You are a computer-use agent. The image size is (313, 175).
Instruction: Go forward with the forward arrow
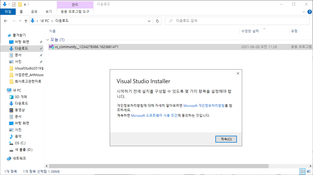coord(14,21)
